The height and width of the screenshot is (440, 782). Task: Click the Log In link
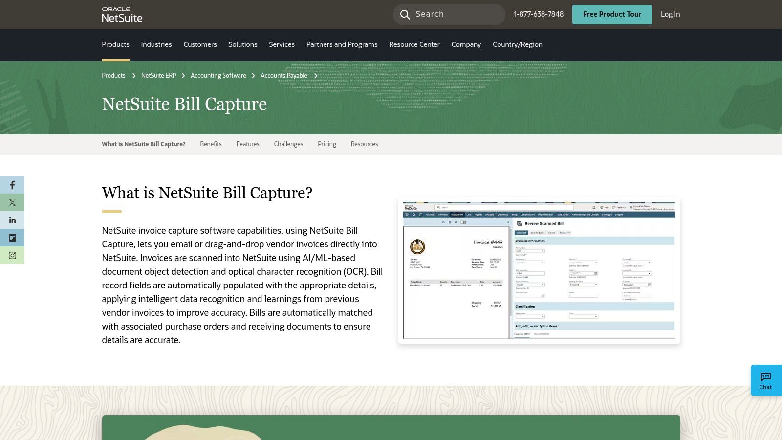(670, 14)
